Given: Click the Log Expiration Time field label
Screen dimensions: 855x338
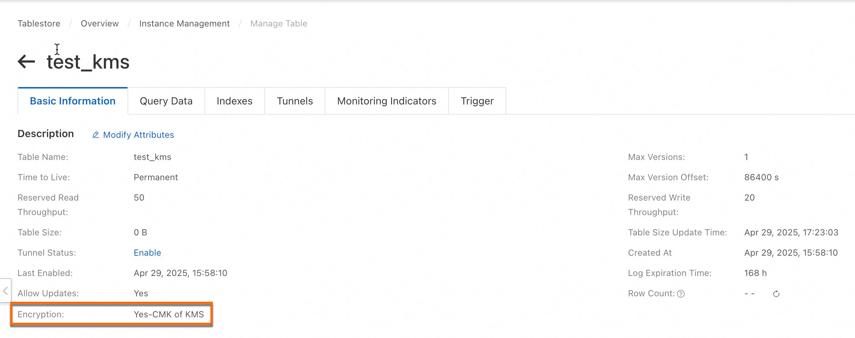Looking at the screenshot, I should 670,273.
